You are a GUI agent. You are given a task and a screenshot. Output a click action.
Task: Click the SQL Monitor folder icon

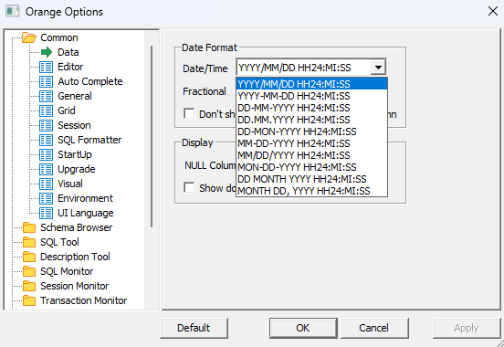[x=29, y=271]
